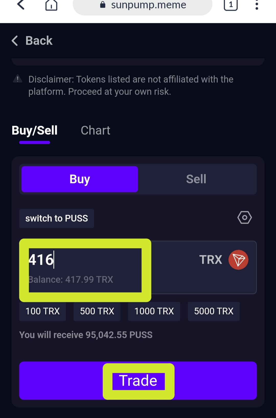Go back using the Back link
Screen dimensions: 276x418
coord(32,41)
